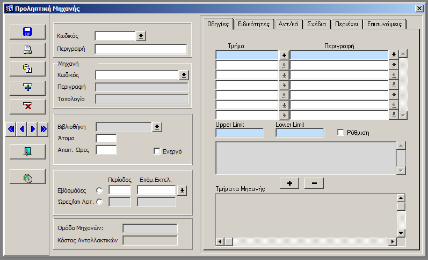Open the Επόμ.Εκτελ. date dropdown
This screenshot has height=260, width=428.
point(182,190)
